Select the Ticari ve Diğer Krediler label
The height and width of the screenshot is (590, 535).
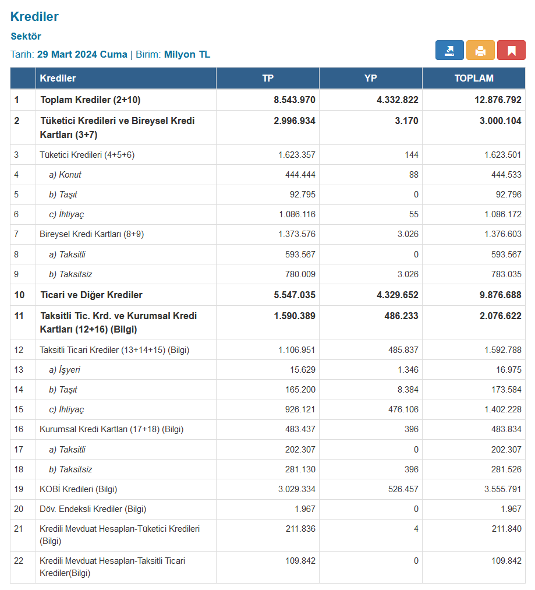(x=91, y=295)
